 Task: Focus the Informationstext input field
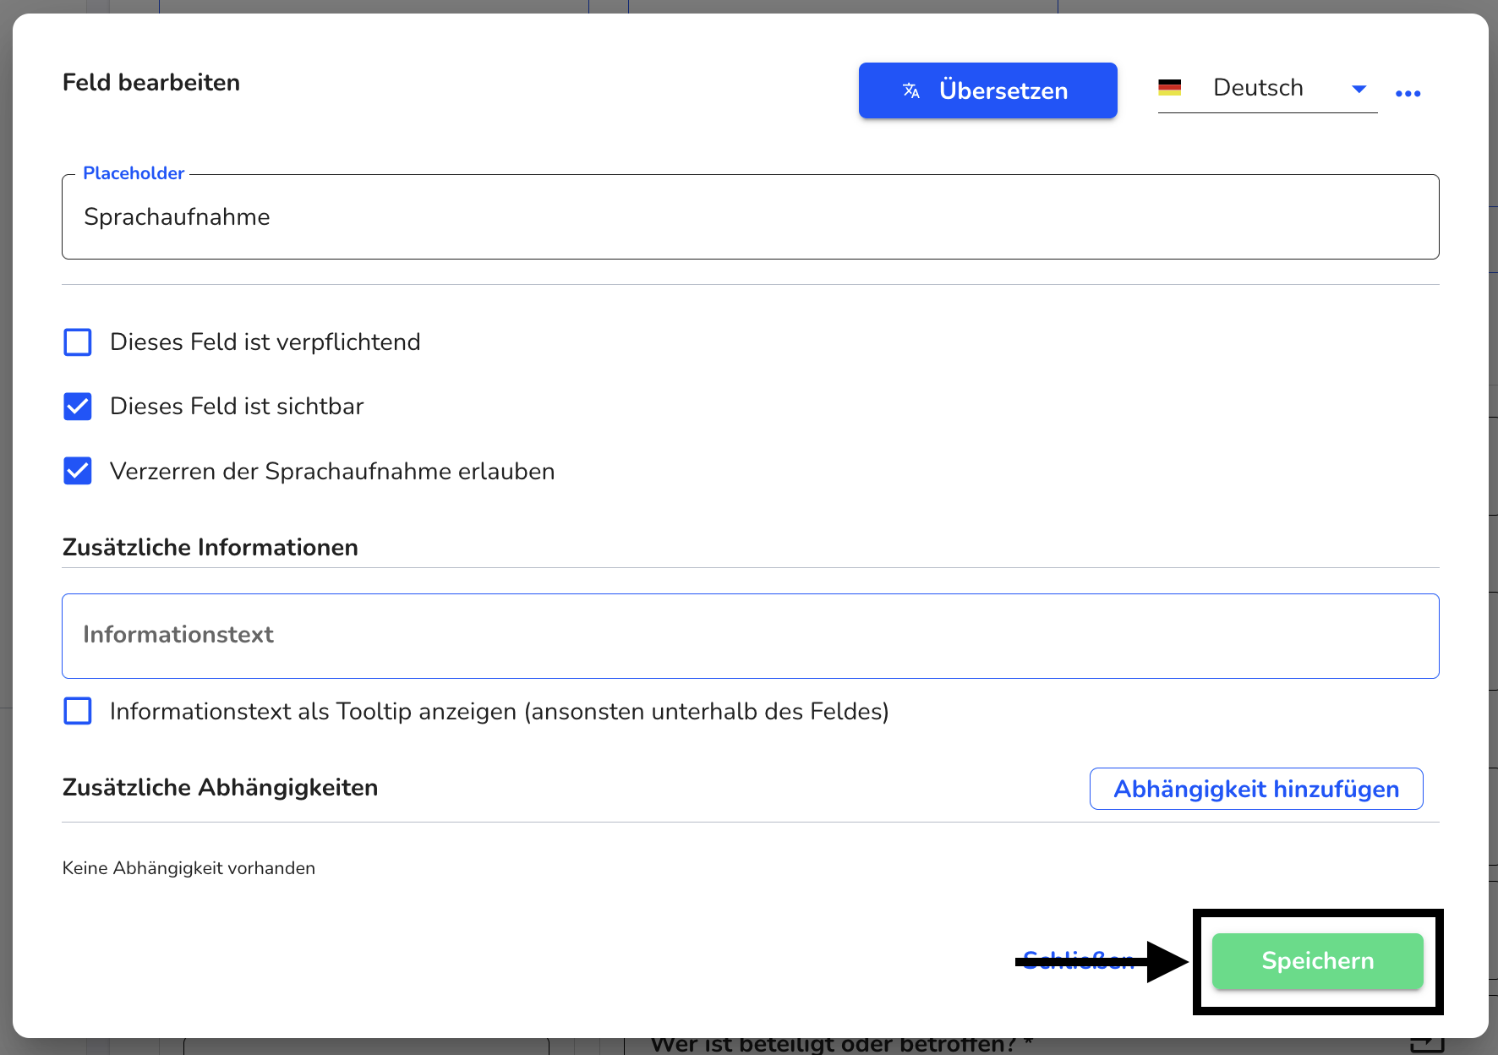[x=751, y=636]
